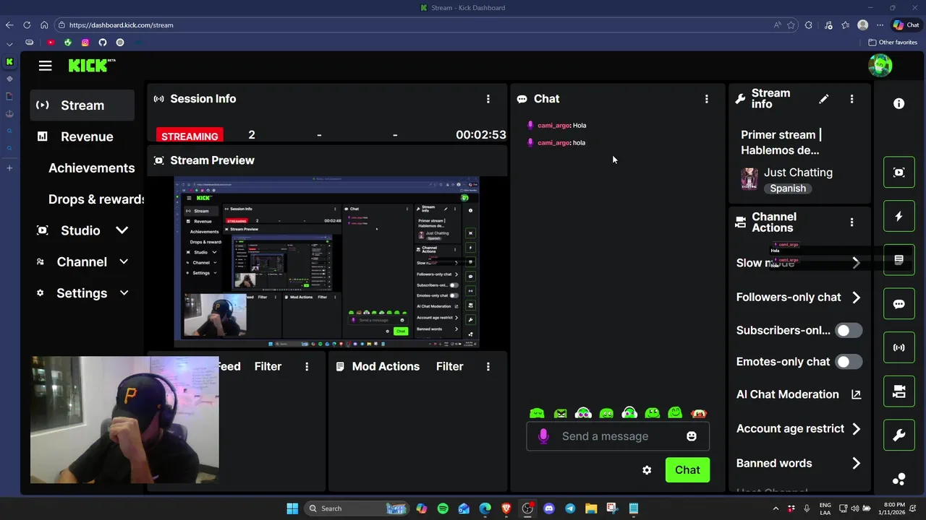Open Discord from the taskbar

pyautogui.click(x=549, y=508)
